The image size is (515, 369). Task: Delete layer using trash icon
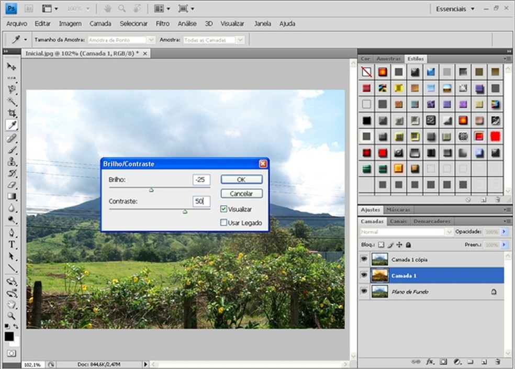coord(497,361)
